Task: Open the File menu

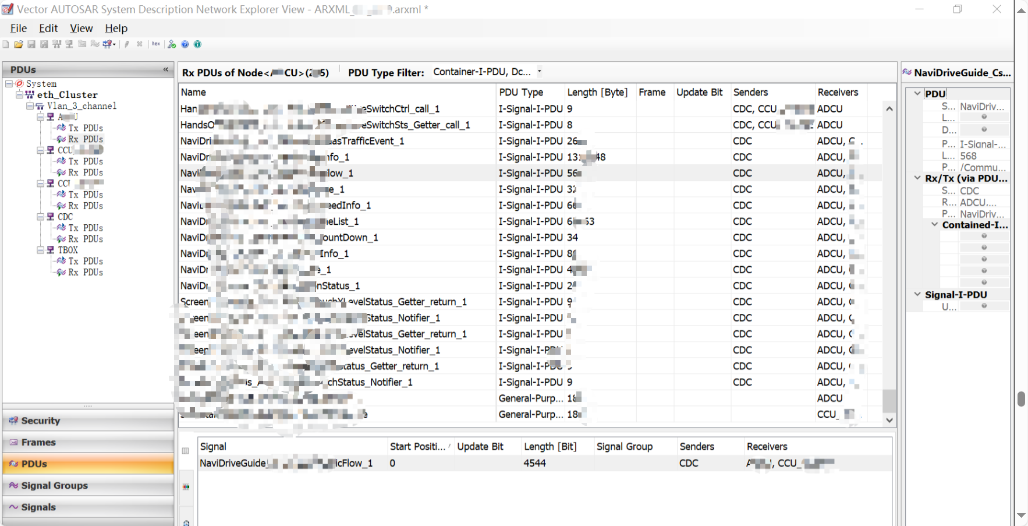Action: click(x=19, y=28)
